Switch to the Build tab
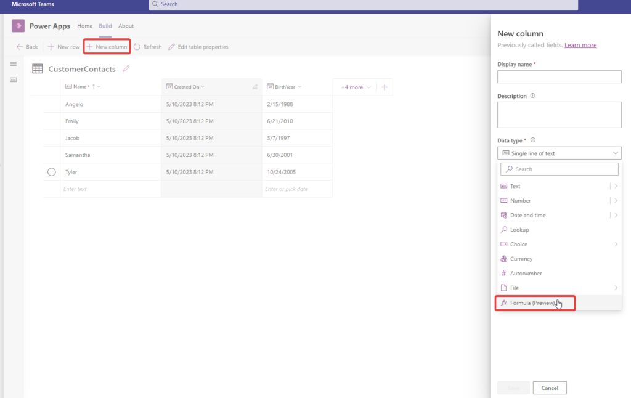The image size is (631, 398). [105, 26]
